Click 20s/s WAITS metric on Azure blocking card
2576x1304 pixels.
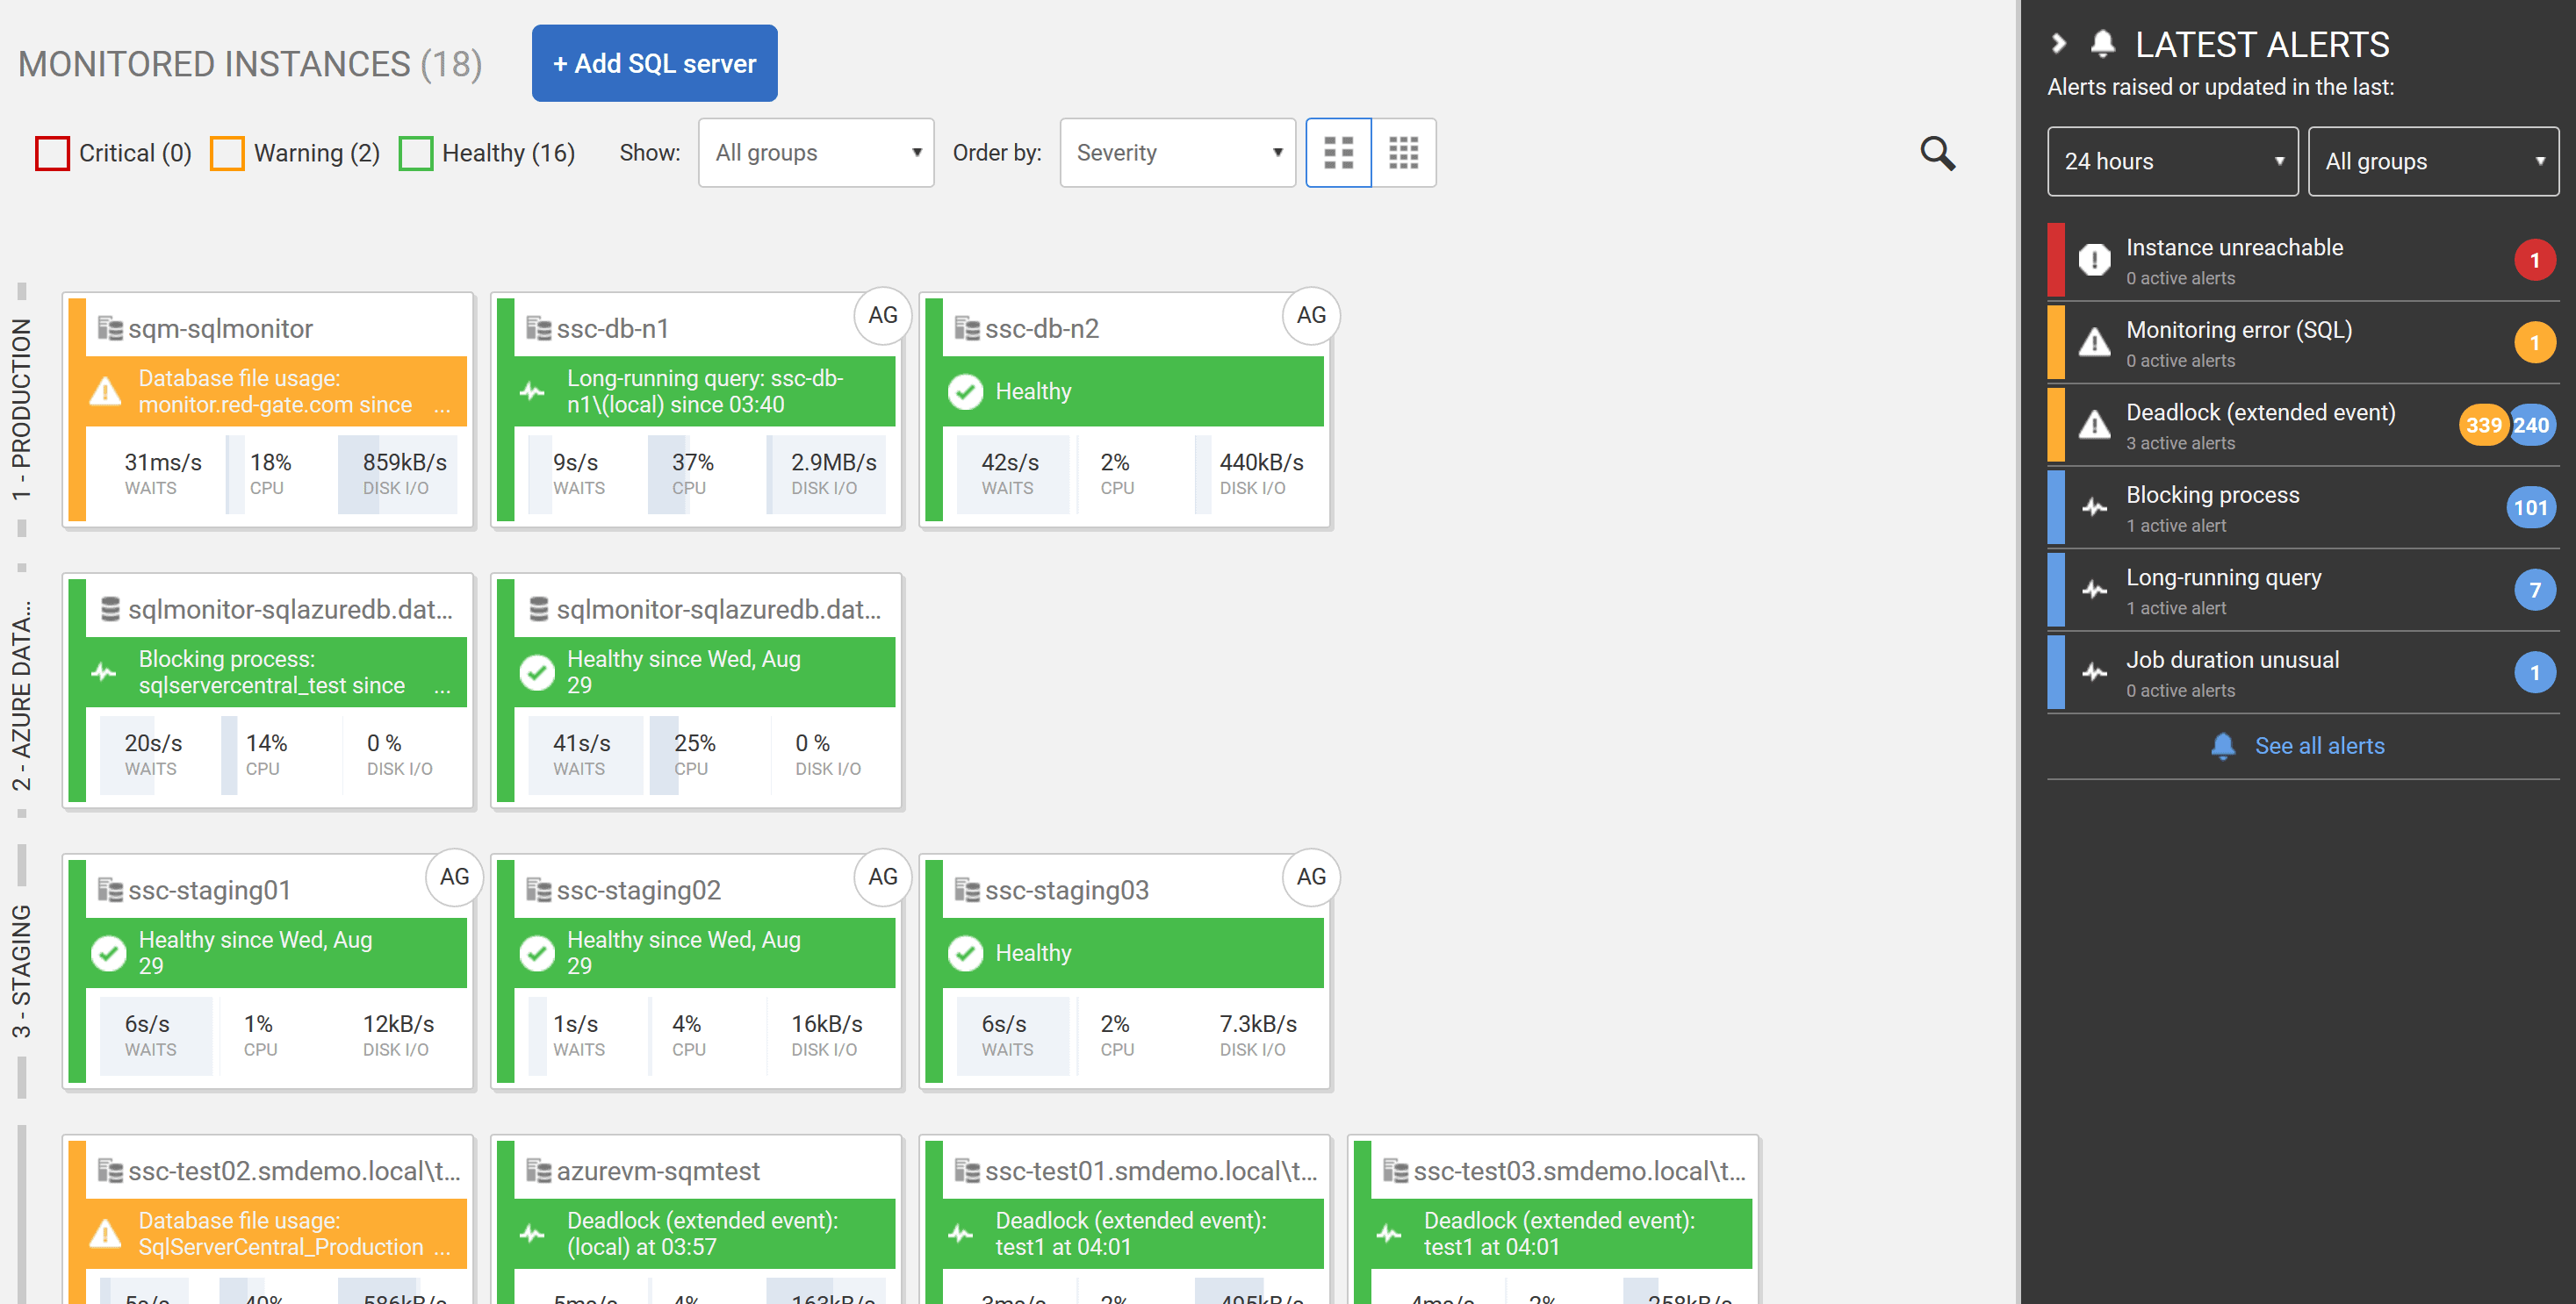point(153,755)
